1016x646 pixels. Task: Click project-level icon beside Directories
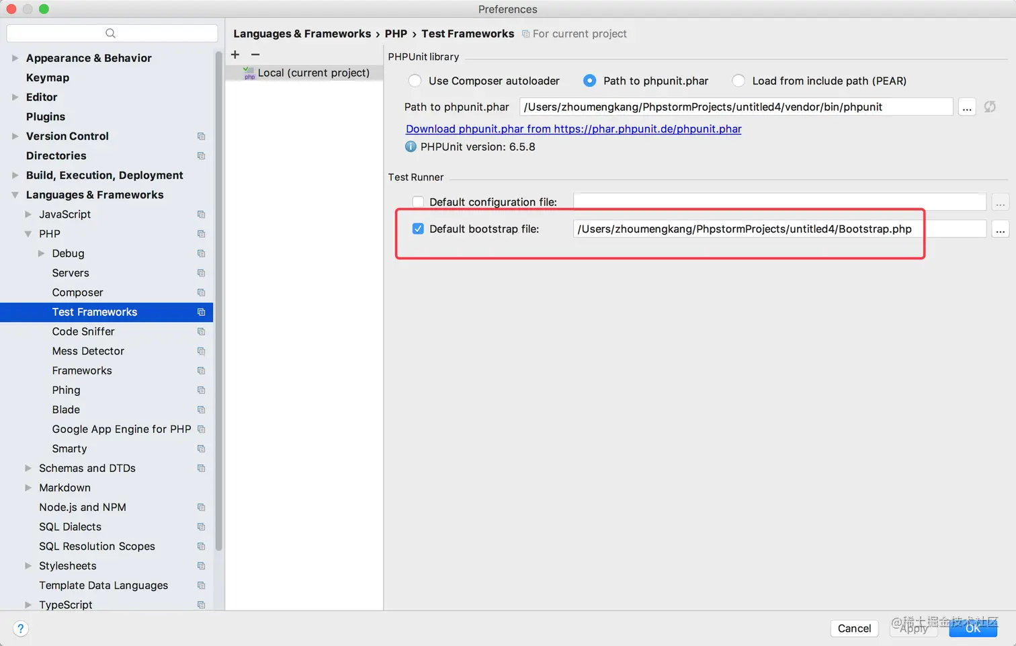(x=201, y=156)
